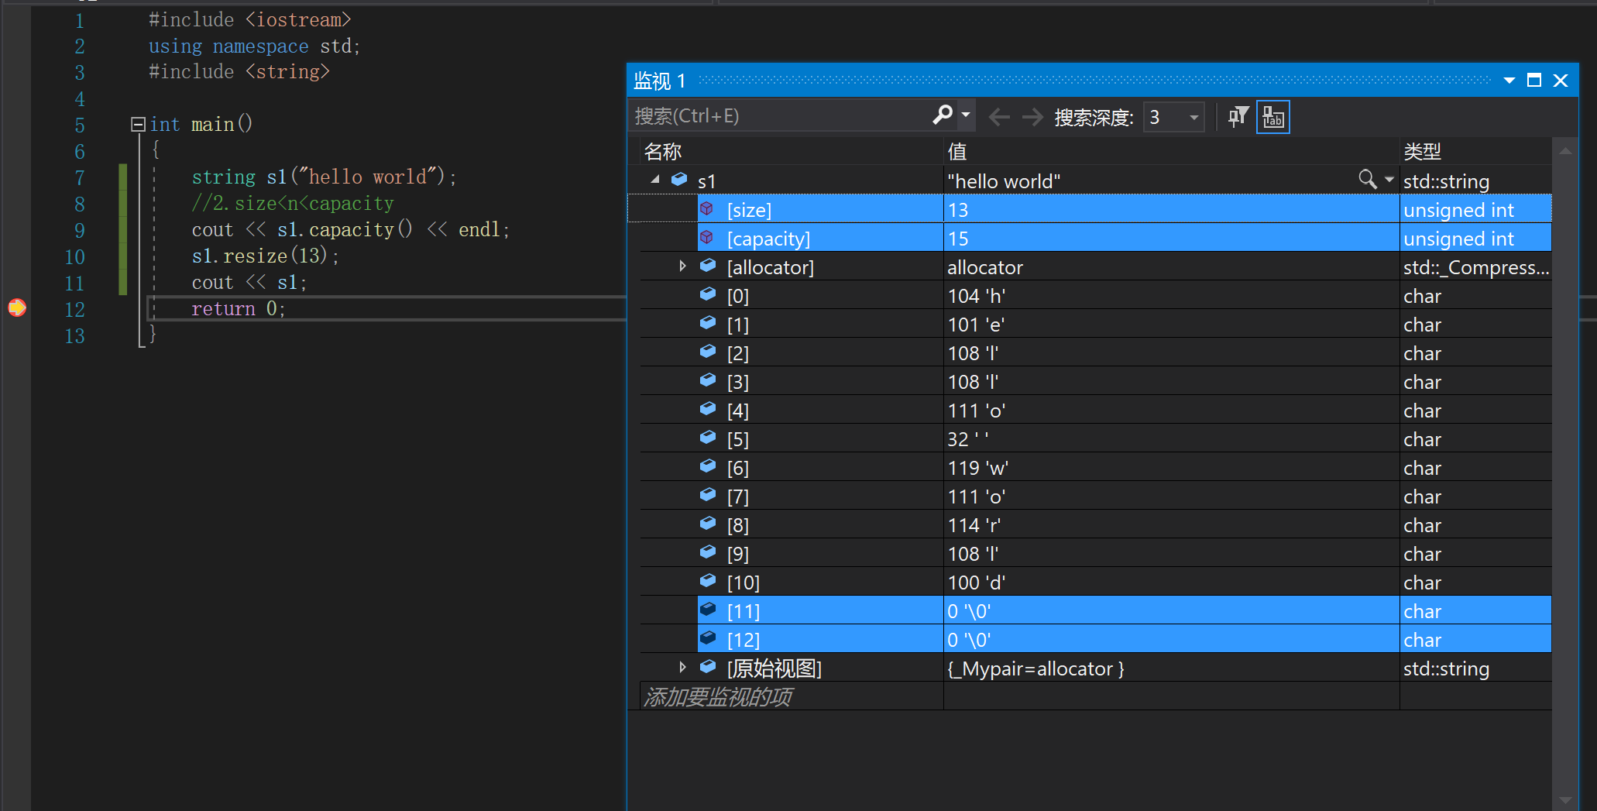
Task: Expand the [allocator] watch entry
Action: 682,266
